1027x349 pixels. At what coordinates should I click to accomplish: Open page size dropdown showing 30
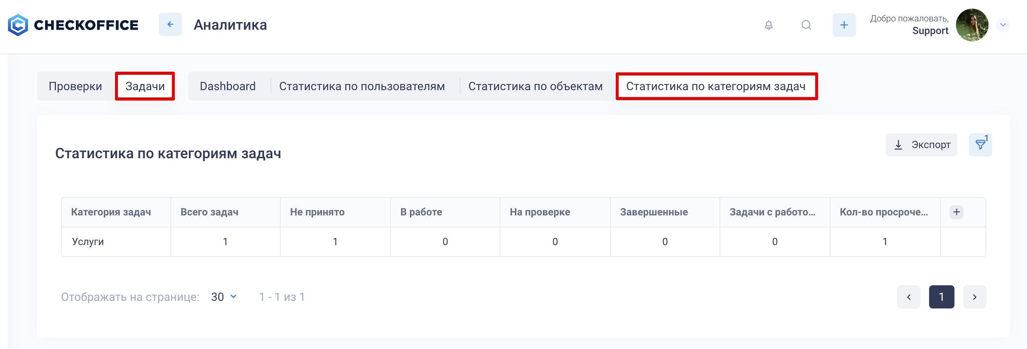pos(224,297)
